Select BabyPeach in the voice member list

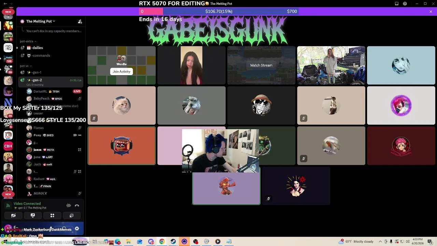pos(54,99)
